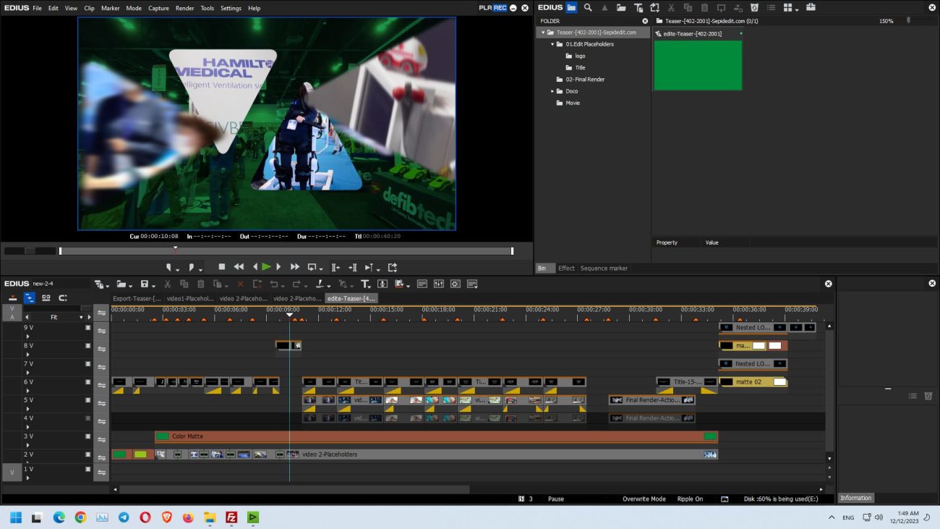Open the timeline scale Fit dropdown
This screenshot has height=529, width=940.
[x=81, y=317]
